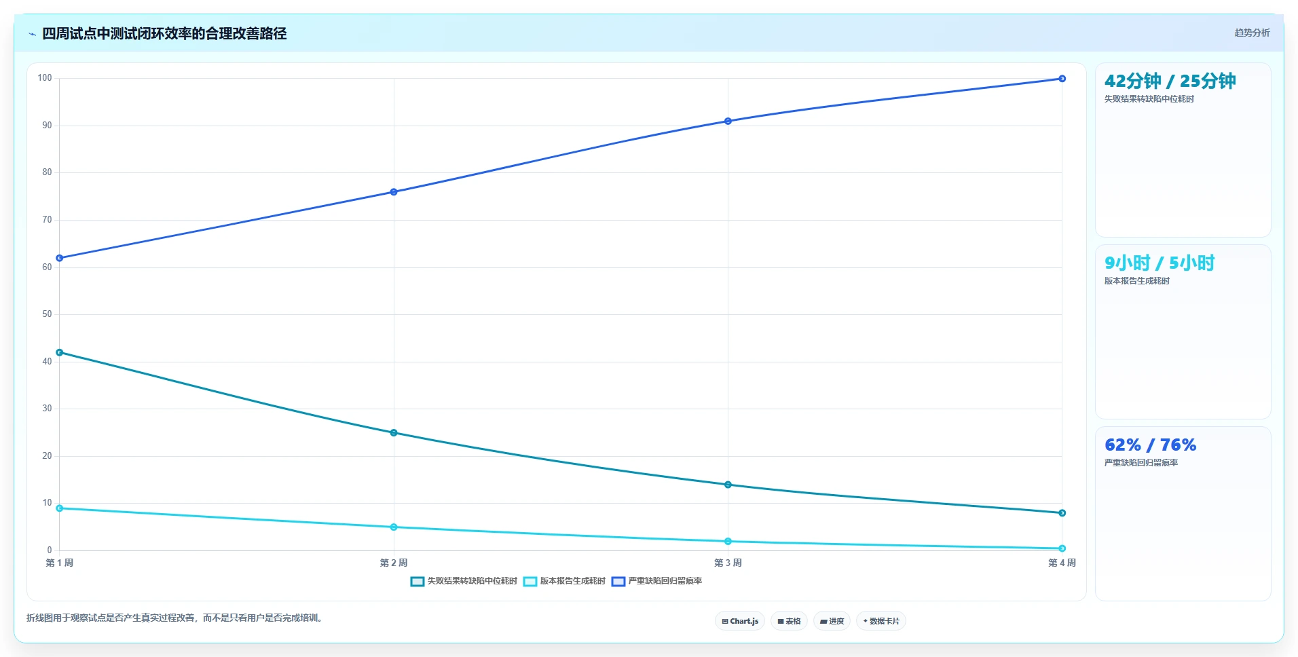Click the 第 3 周 point of 严重缺陷回归留痕率
Screen dimensions: 1298x657
(x=728, y=121)
